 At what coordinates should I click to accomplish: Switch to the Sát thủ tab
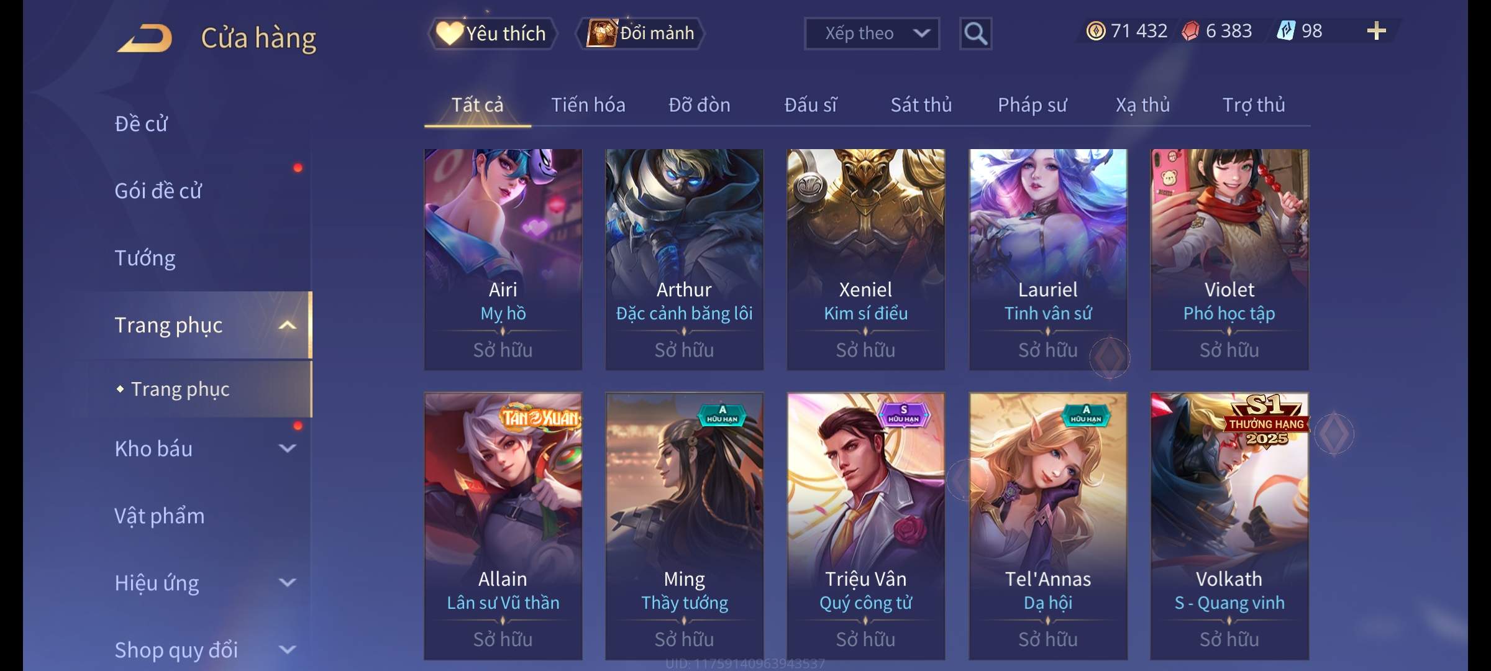coord(921,105)
